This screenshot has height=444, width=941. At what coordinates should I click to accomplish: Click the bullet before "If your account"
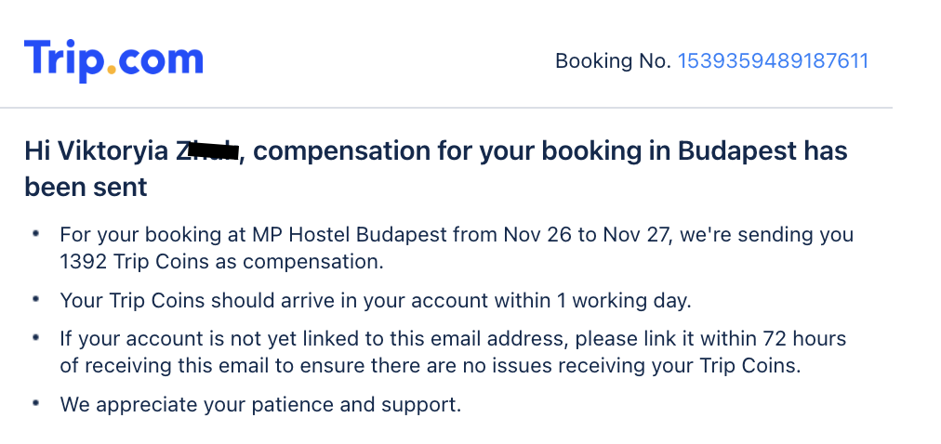tap(35, 337)
